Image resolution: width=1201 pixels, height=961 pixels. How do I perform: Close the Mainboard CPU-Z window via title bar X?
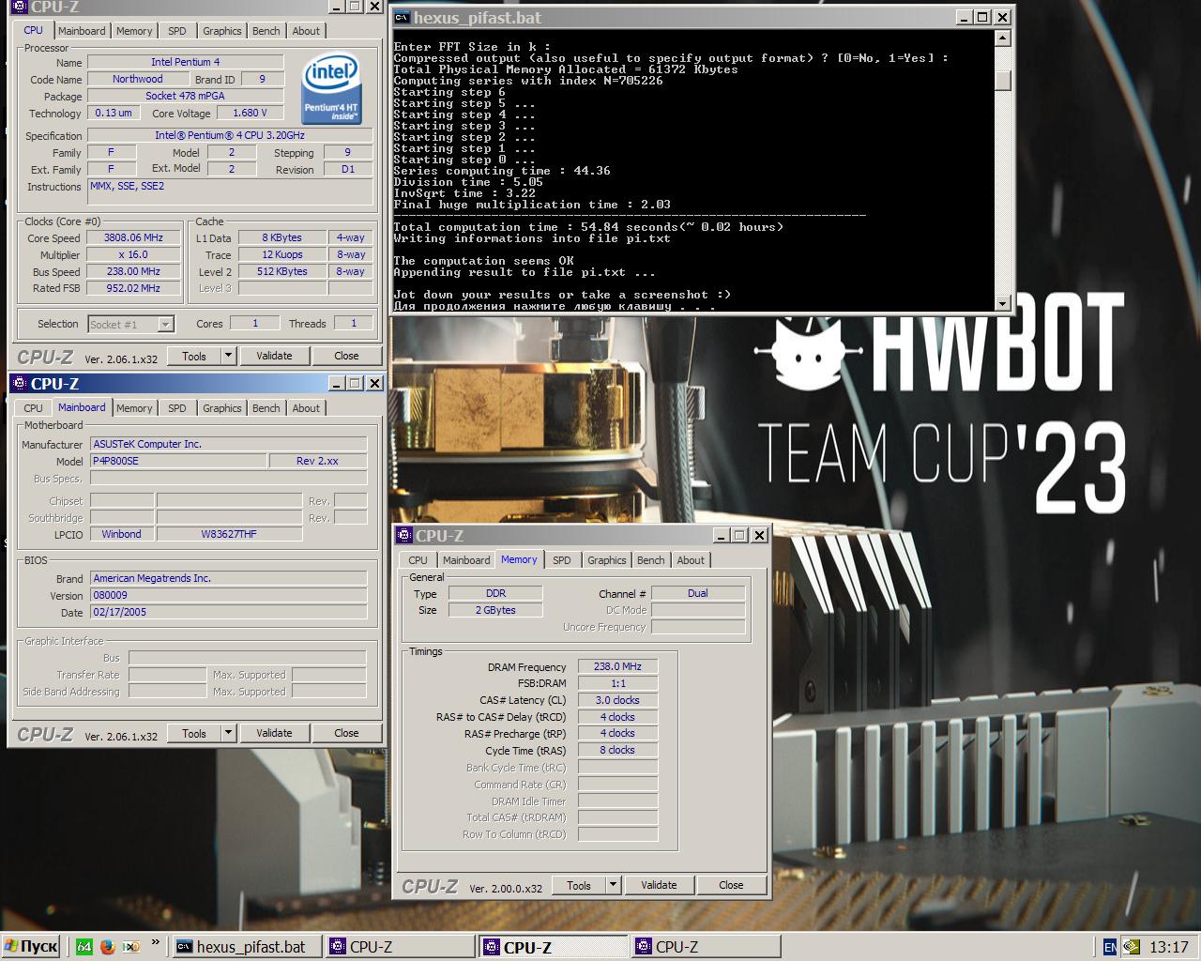(x=374, y=383)
